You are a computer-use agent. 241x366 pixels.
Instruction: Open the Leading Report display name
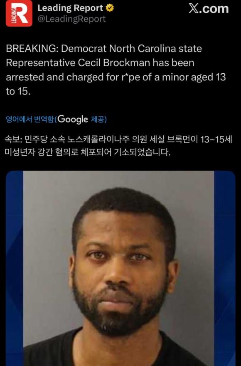click(70, 8)
